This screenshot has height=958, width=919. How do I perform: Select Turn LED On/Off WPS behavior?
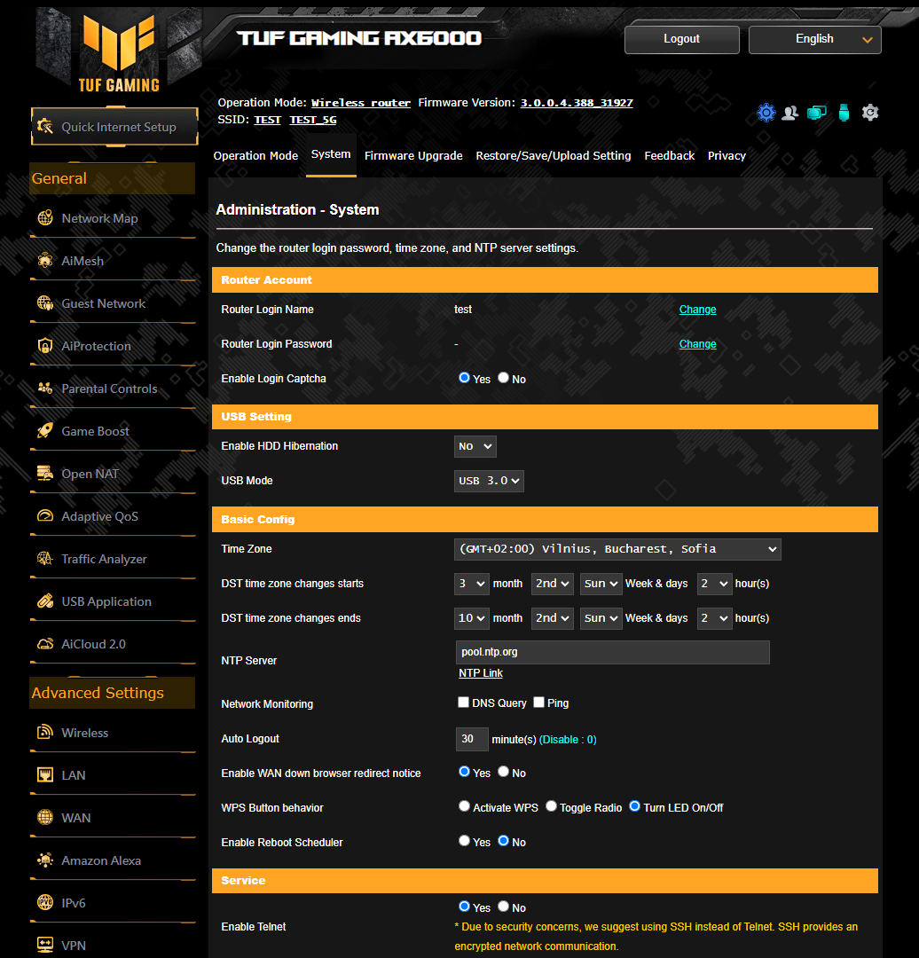635,806
